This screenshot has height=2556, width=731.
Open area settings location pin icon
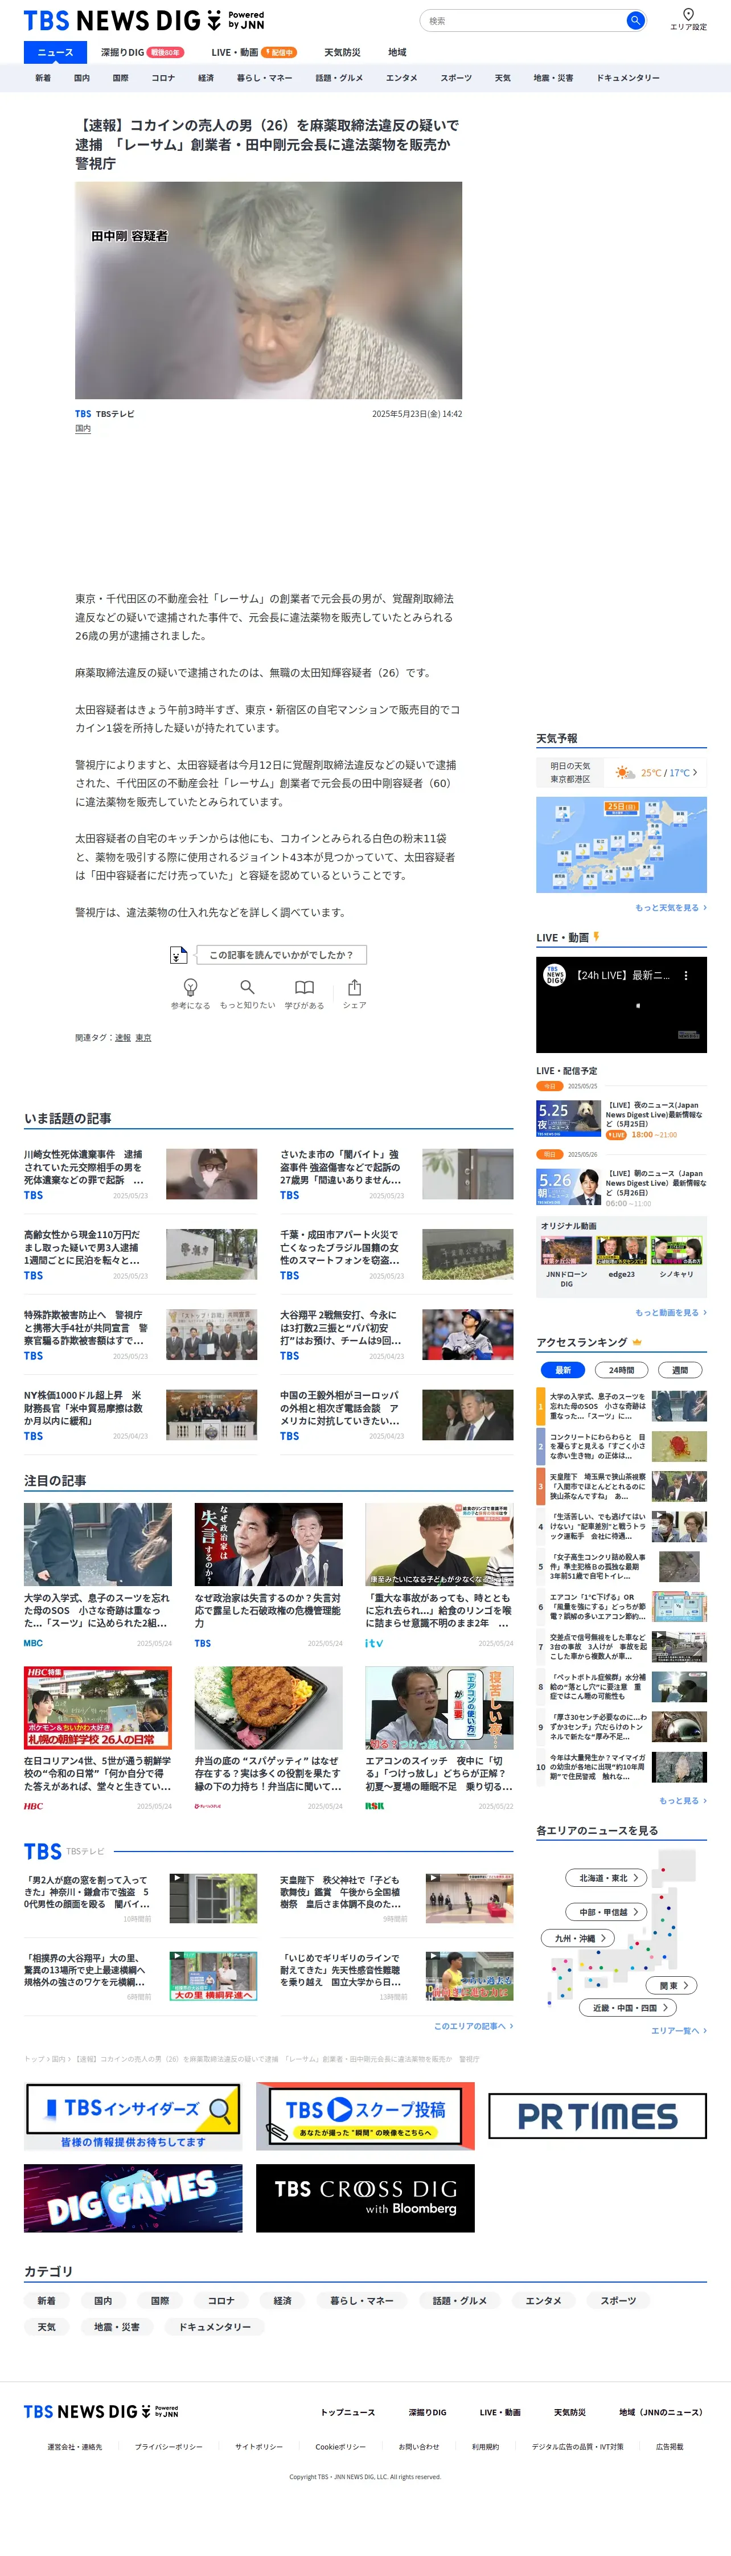click(x=688, y=15)
